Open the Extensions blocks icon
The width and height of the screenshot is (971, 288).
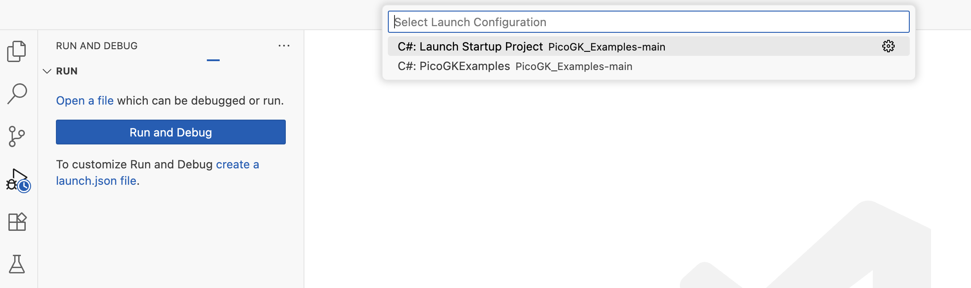[17, 222]
